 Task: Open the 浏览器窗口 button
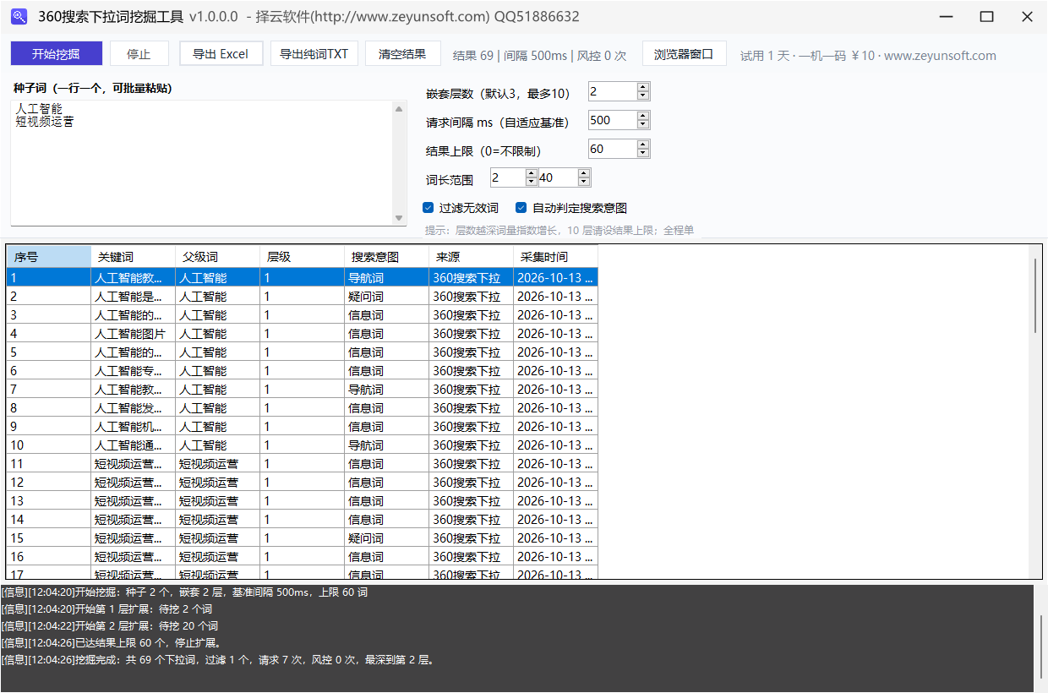684,53
